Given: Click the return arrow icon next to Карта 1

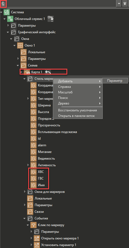Looking at the screenshot, I should [48, 72].
